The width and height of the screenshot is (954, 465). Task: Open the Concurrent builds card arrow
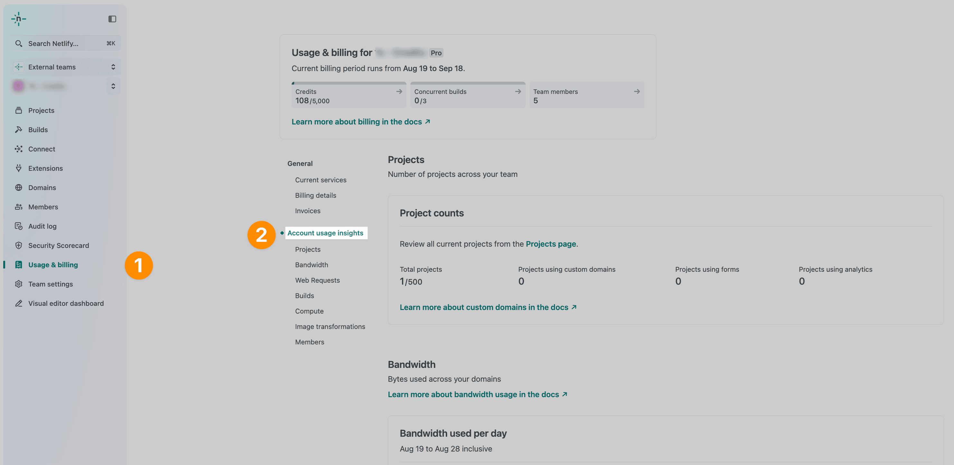point(518,91)
